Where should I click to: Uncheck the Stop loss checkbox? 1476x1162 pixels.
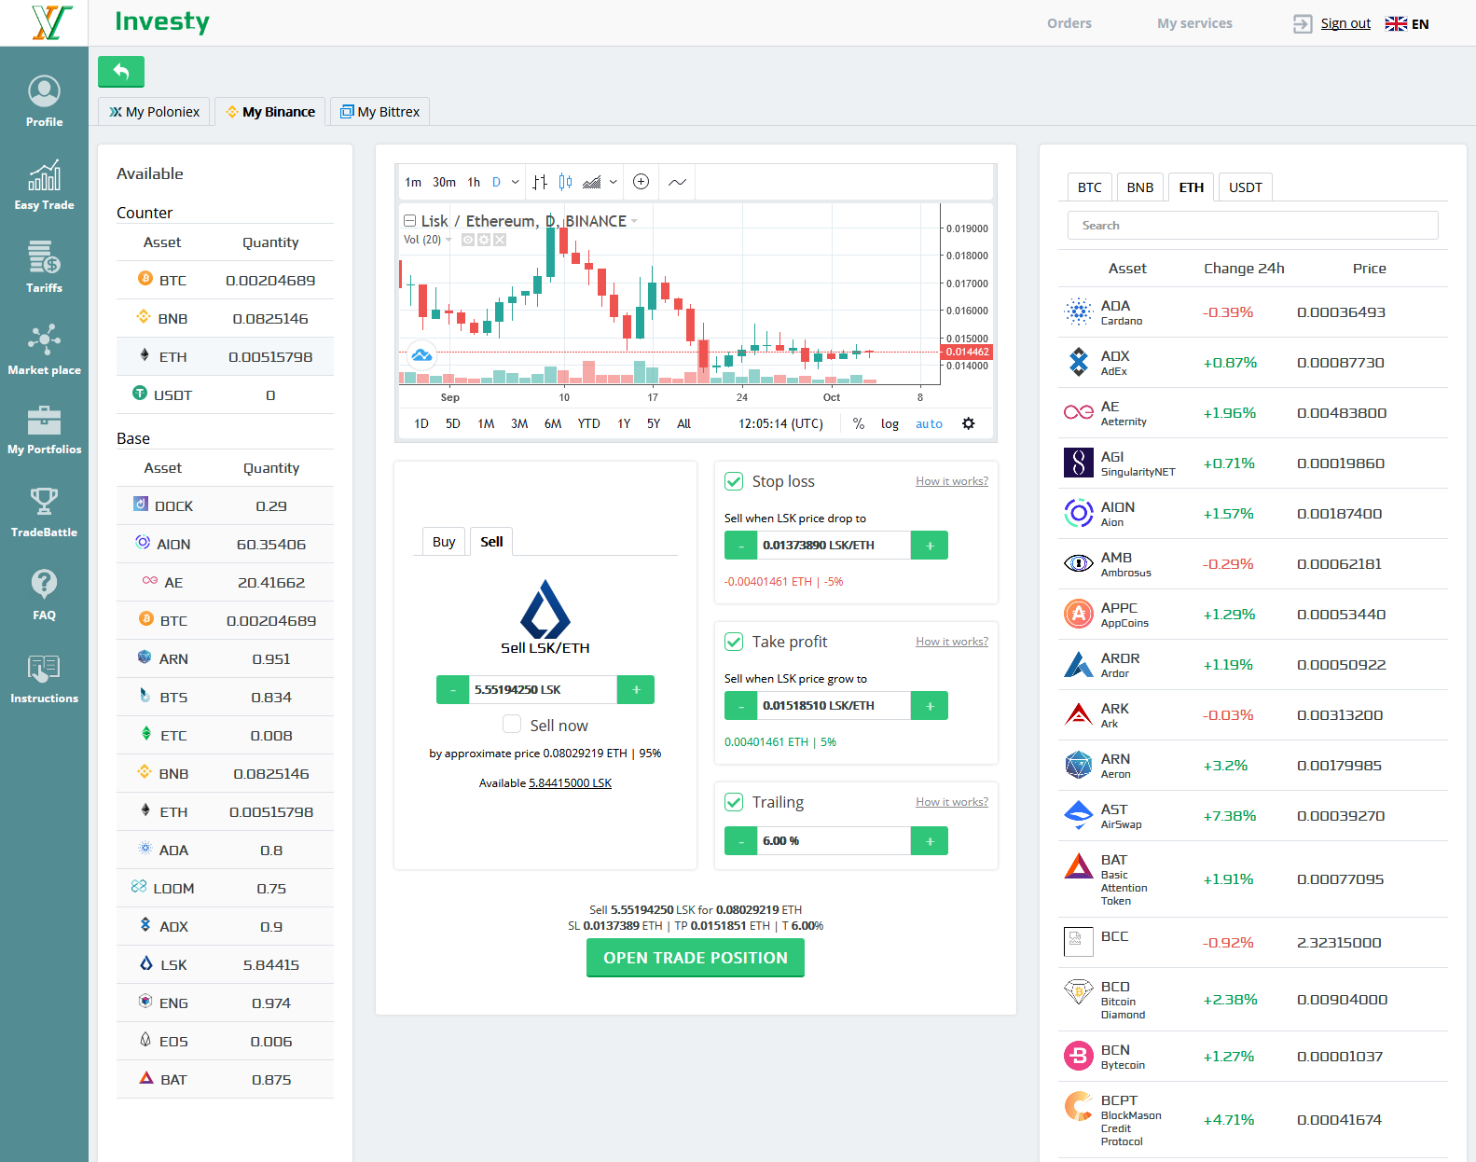(734, 481)
